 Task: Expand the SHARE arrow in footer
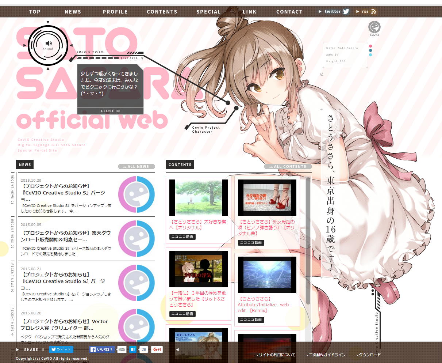pyautogui.click(x=18, y=349)
